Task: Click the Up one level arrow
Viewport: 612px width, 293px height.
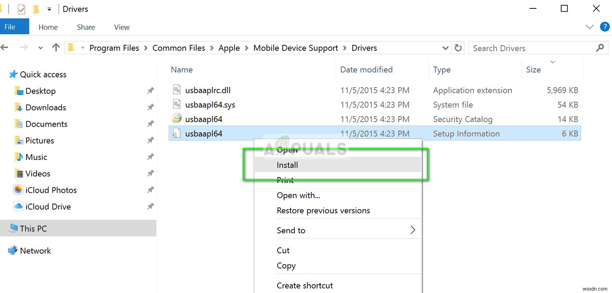Action: coord(56,47)
